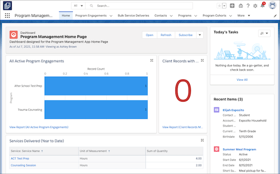Open the user profile avatar
280x174 pixels.
coord(273,5)
